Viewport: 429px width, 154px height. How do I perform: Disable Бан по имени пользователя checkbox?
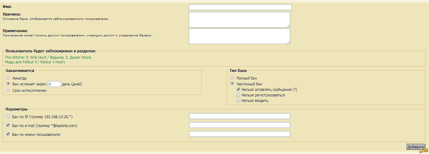click(8, 134)
